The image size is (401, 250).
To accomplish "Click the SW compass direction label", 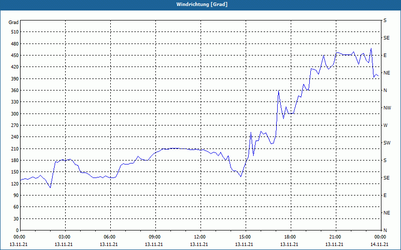I will pos(387,143).
